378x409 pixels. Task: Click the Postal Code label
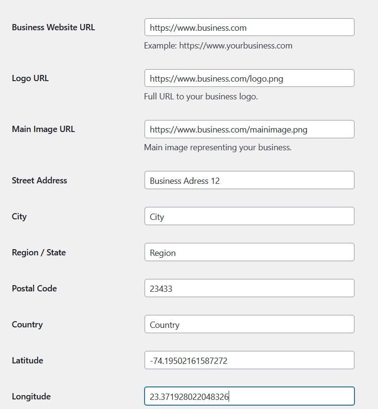[x=34, y=289]
